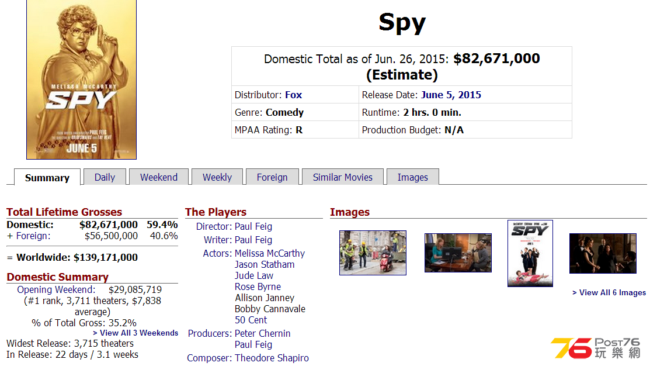Image resolution: width=650 pixels, height=366 pixels.
Task: Click The Players heading
Action: coord(216,212)
